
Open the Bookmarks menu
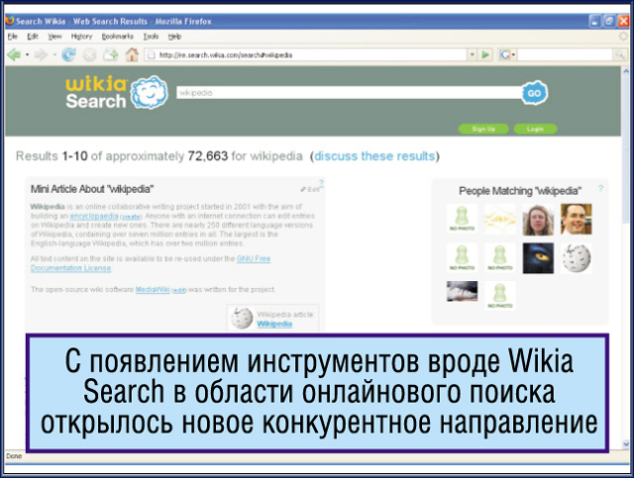coord(117,37)
